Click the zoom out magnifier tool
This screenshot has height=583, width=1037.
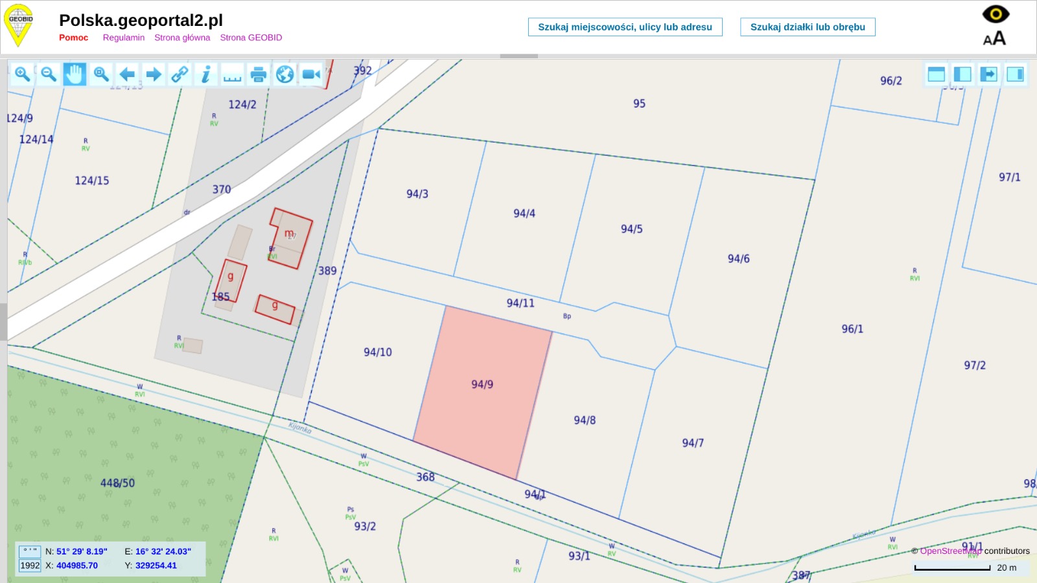pyautogui.click(x=49, y=74)
